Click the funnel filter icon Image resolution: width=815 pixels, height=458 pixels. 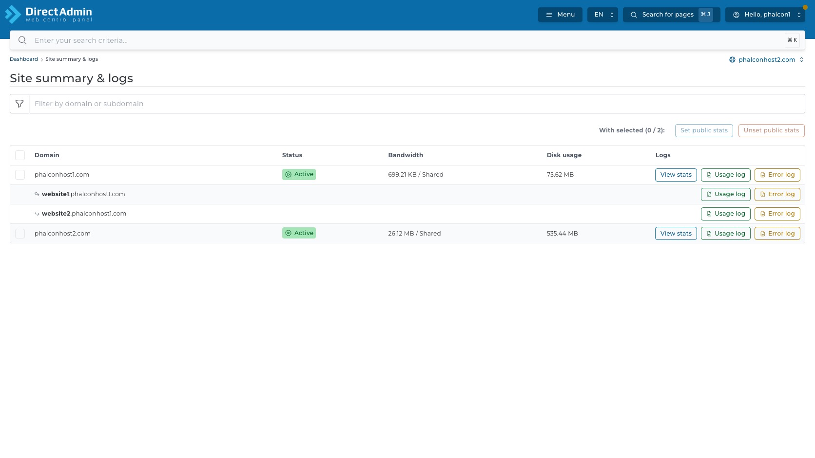pos(19,104)
